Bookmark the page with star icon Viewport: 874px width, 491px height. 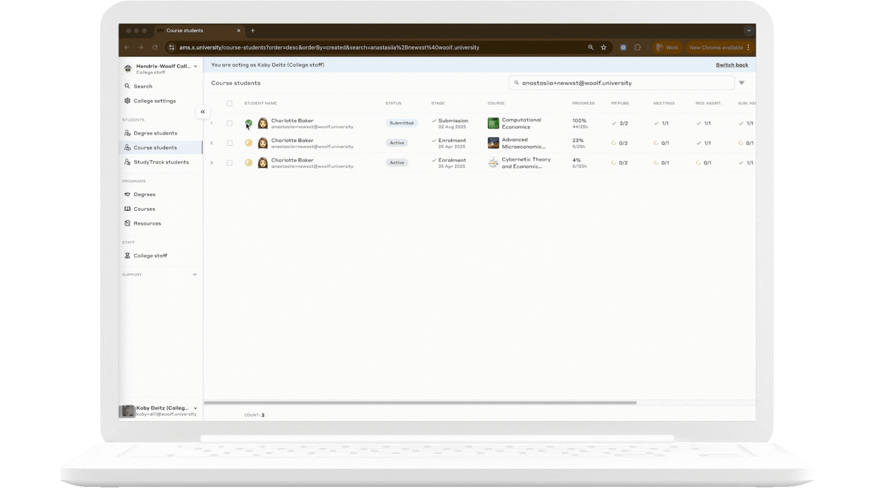(x=604, y=47)
